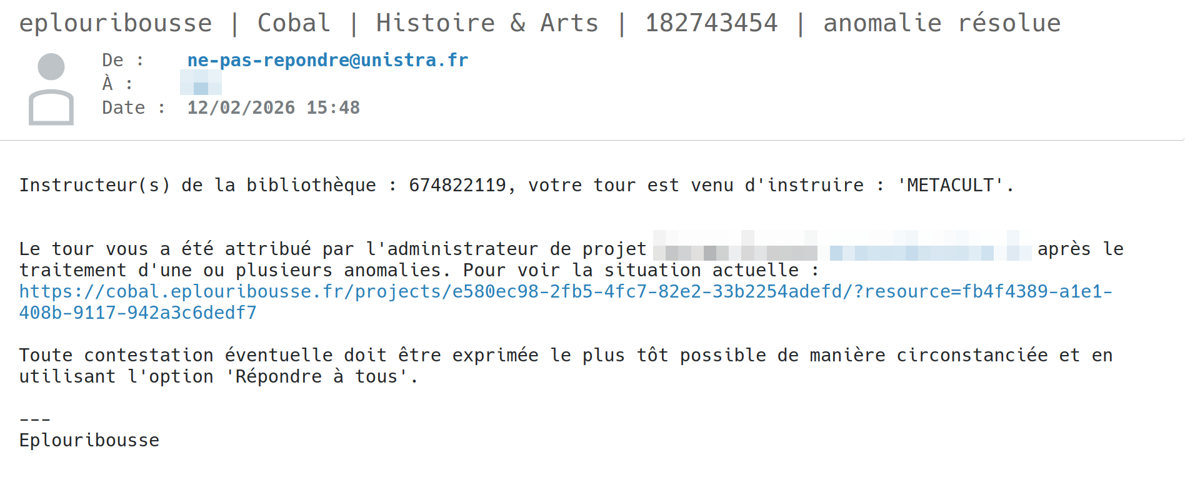The image size is (1185, 492).
Task: Click the ID 182743454 in subject
Action: point(711,23)
